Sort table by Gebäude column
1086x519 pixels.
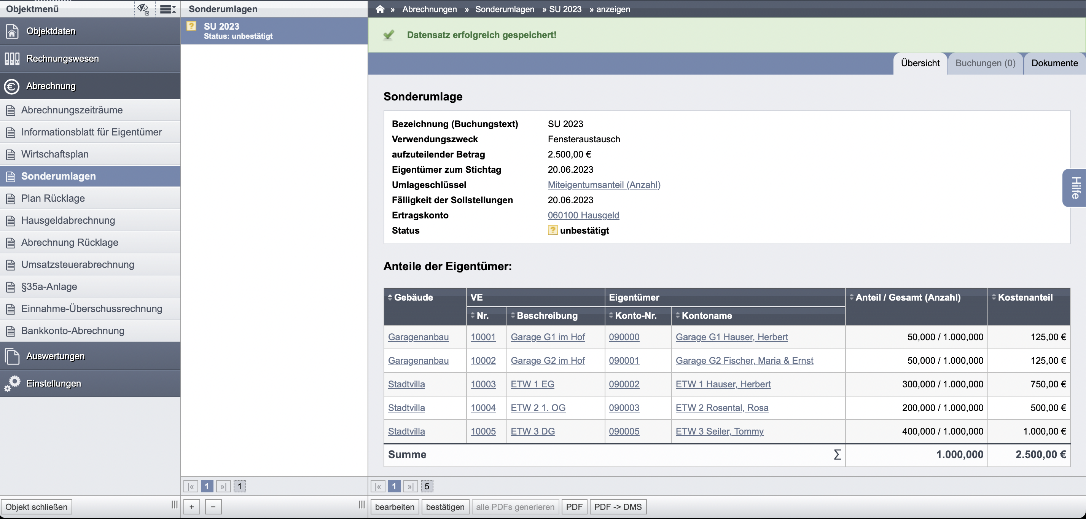tap(410, 297)
